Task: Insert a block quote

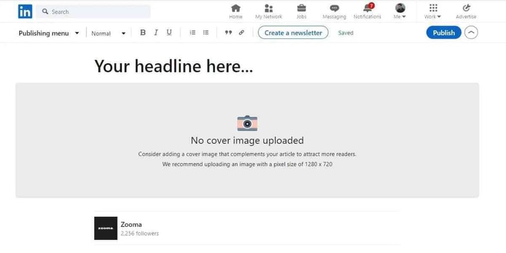Action: click(x=228, y=33)
